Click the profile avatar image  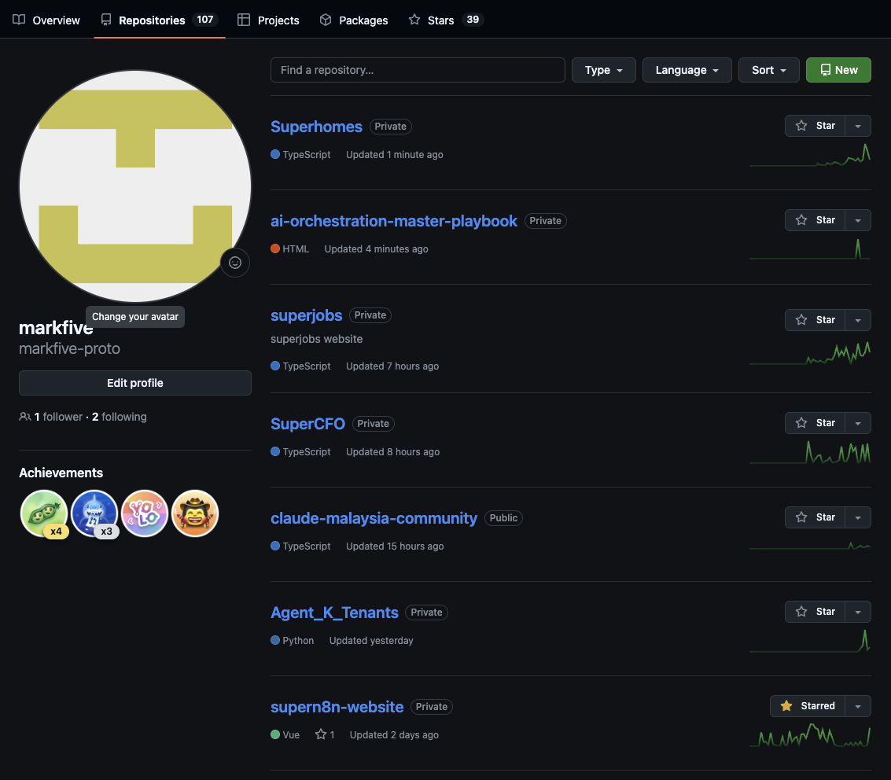(x=135, y=186)
